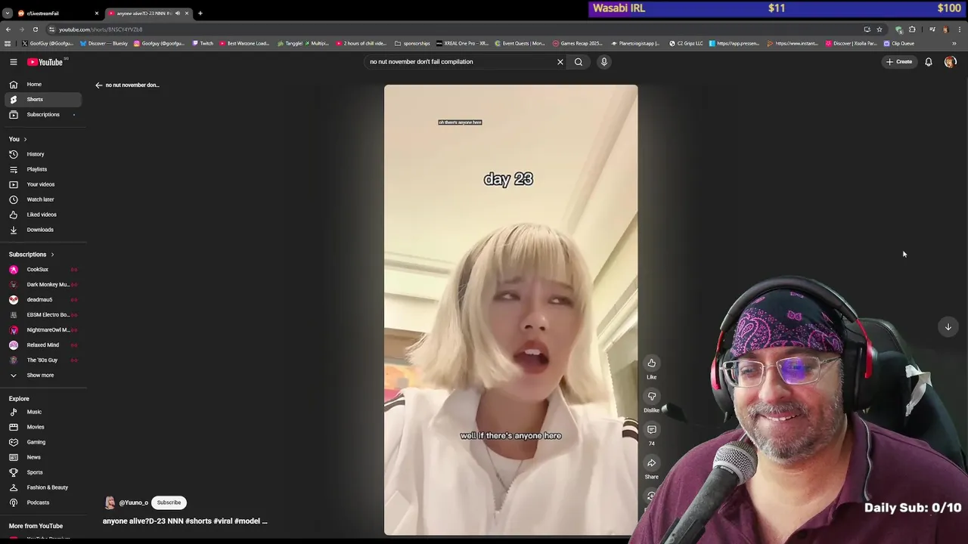Open the NightmareOwl M... channel
The image size is (968, 544).
[43, 330]
